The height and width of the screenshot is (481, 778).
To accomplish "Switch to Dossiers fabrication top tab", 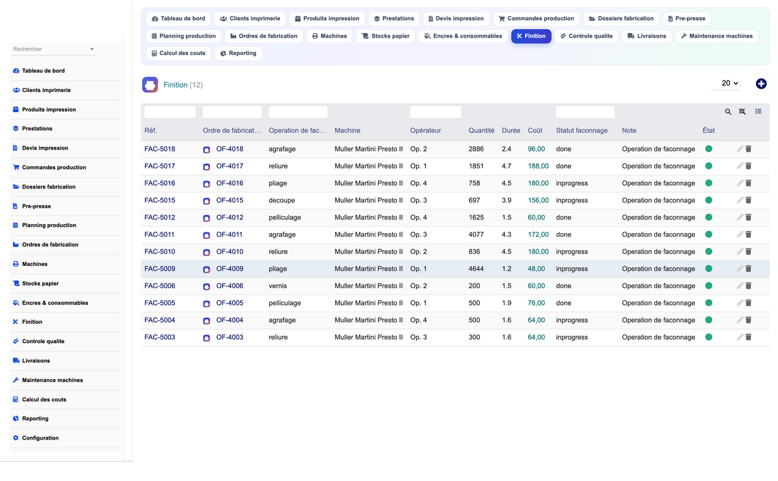I will (x=621, y=19).
